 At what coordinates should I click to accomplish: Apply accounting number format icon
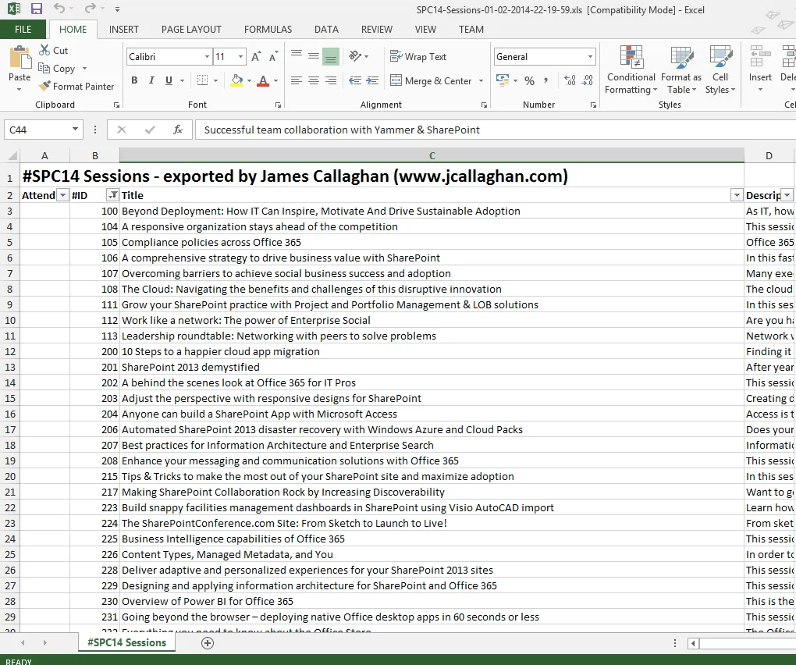tap(502, 80)
